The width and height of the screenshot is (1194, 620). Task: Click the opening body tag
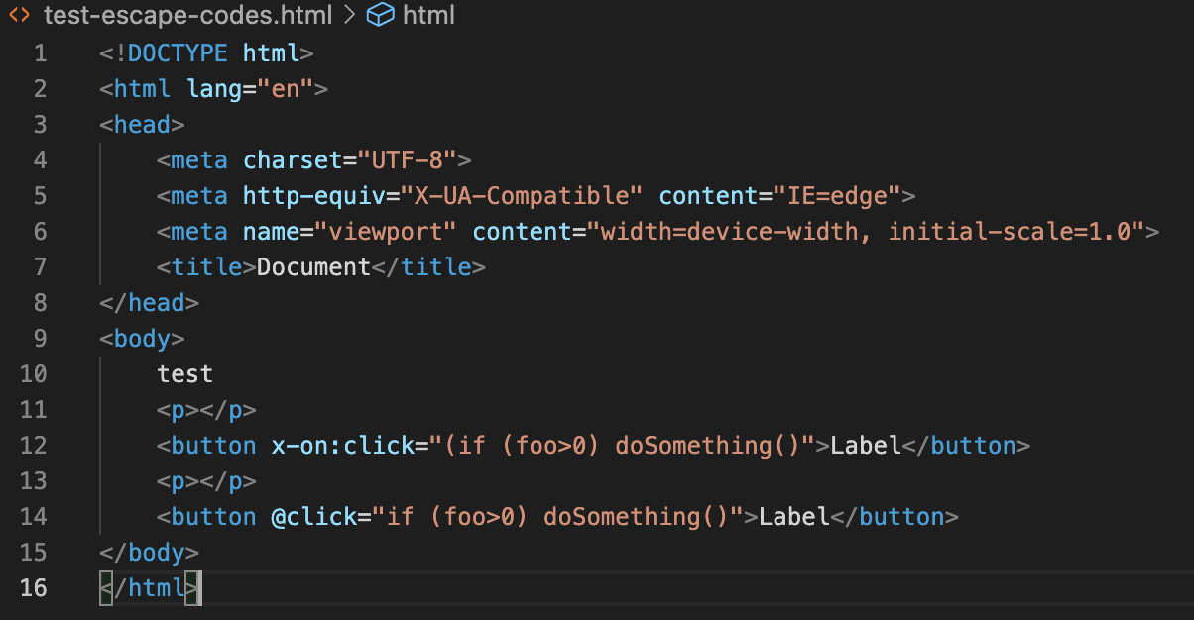coord(142,339)
